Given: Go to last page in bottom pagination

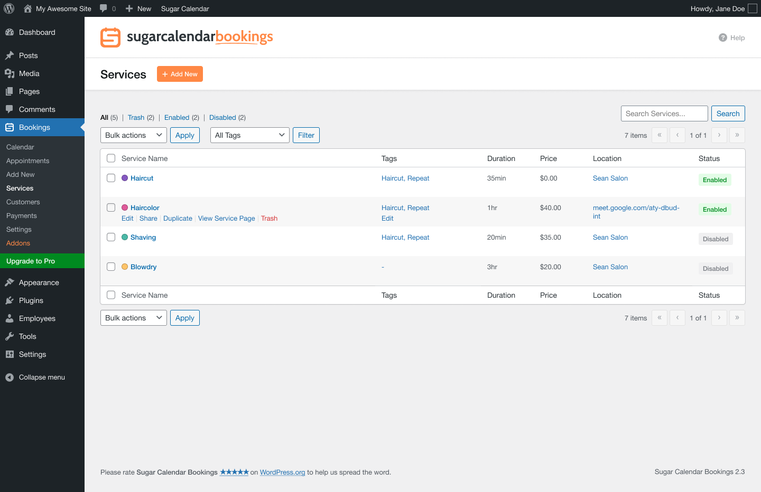Looking at the screenshot, I should [737, 318].
